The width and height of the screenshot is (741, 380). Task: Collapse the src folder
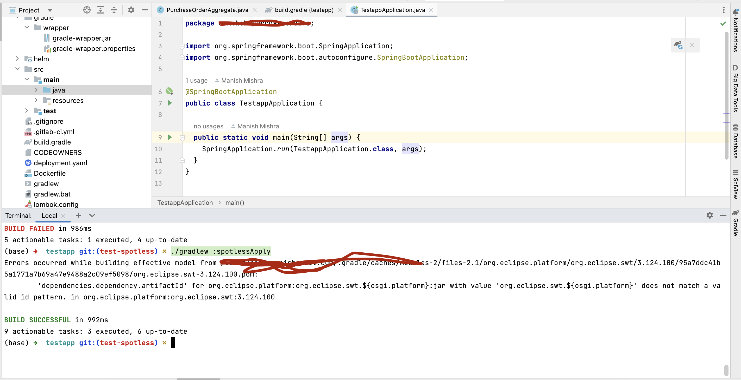[17, 69]
